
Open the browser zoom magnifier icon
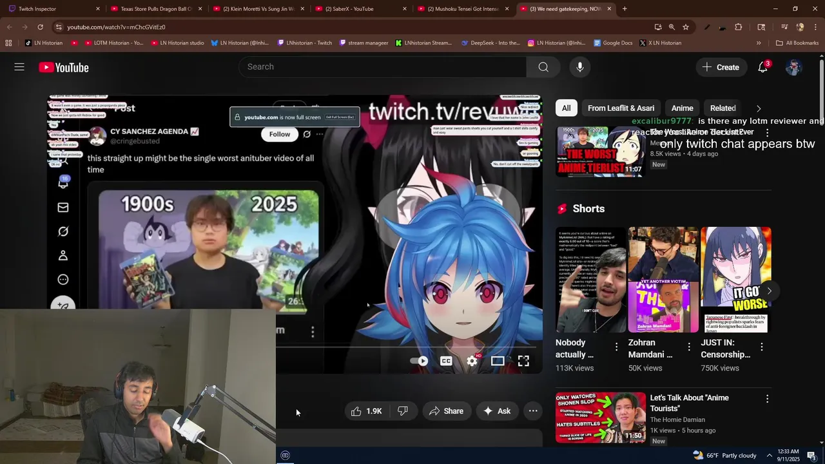(672, 27)
